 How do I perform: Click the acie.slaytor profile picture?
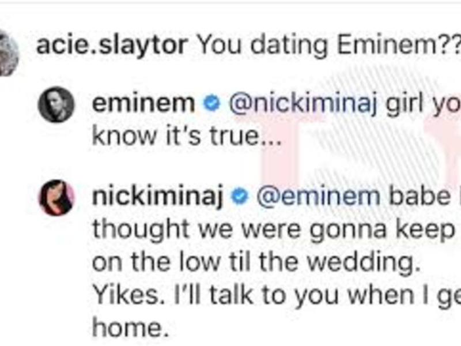[8, 52]
